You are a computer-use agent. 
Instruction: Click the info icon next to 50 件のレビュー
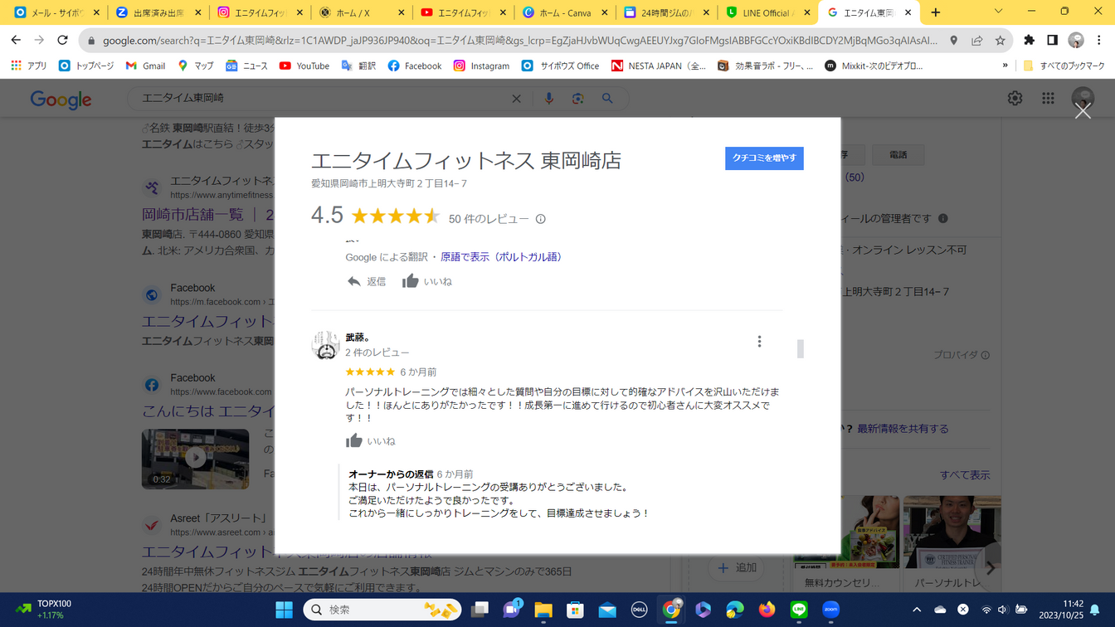coord(541,219)
